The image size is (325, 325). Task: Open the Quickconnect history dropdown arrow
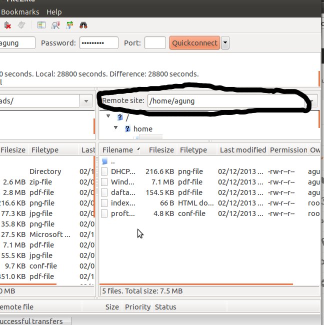[225, 43]
